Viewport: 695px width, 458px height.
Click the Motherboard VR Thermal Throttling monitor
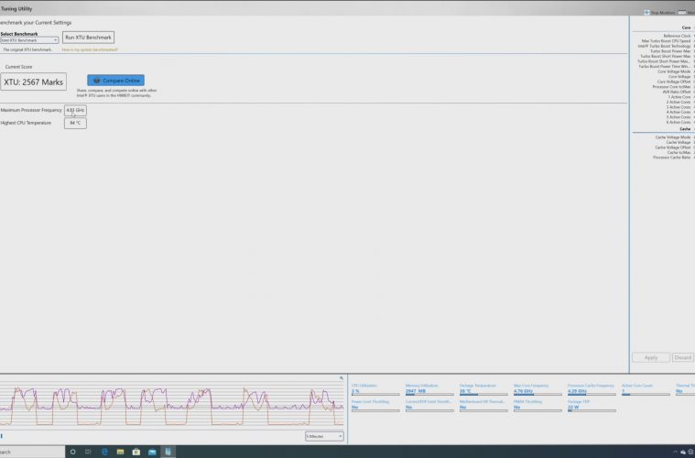point(483,406)
